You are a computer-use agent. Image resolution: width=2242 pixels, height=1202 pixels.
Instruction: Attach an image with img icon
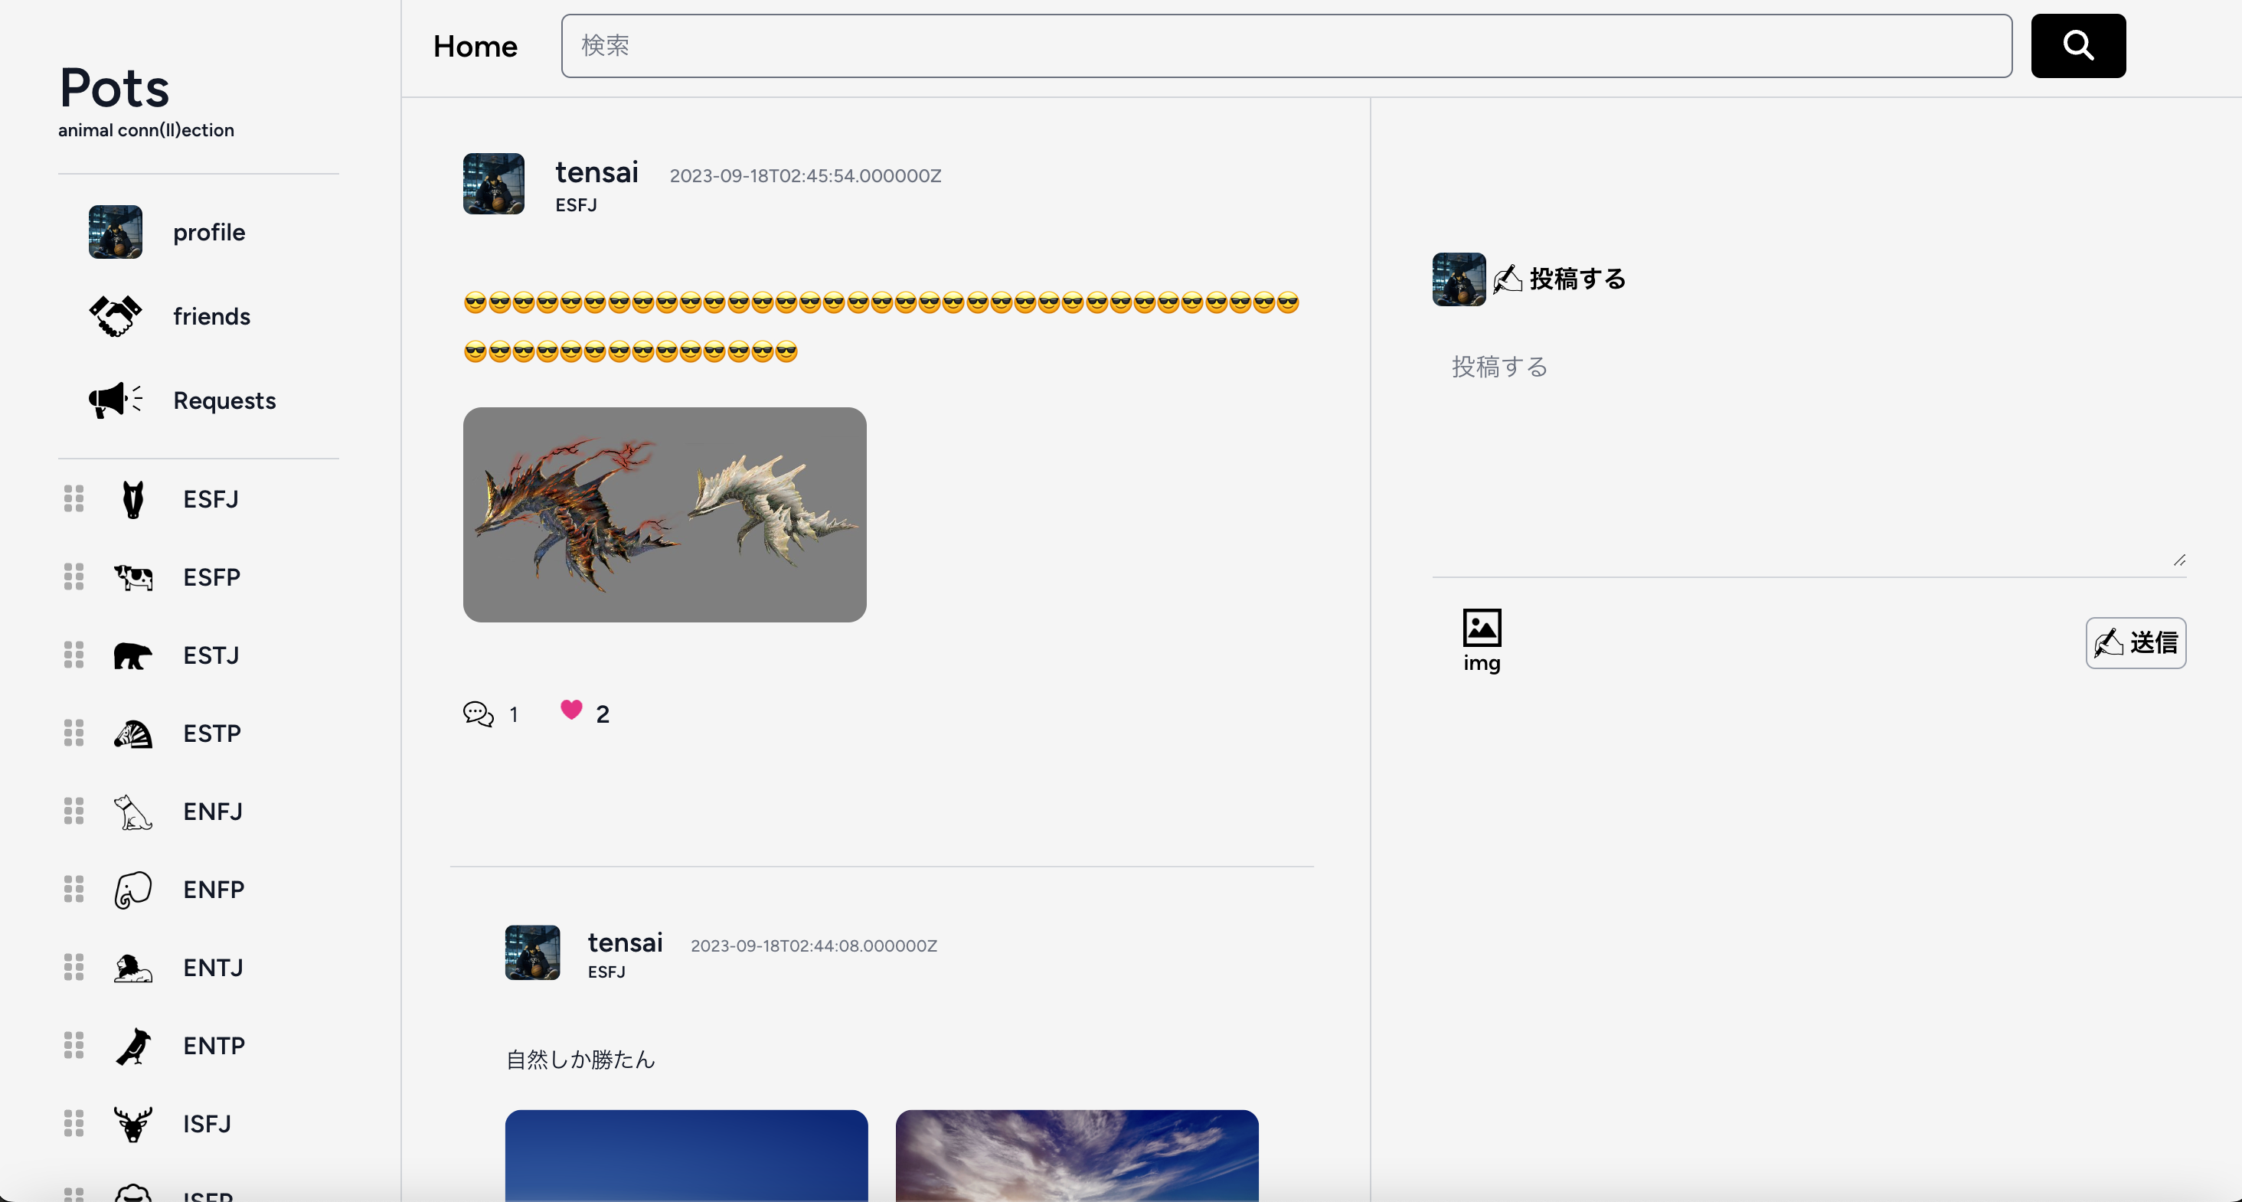[x=1482, y=641]
